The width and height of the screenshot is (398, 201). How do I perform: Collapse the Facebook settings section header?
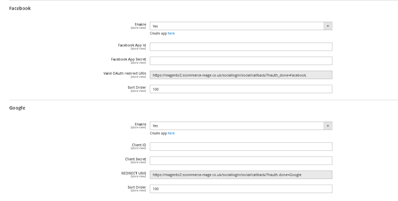20,8
